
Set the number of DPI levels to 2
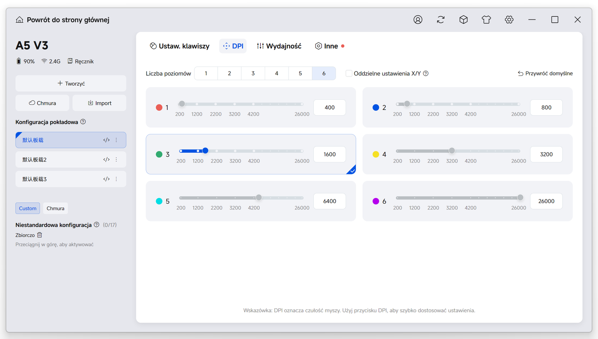229,73
